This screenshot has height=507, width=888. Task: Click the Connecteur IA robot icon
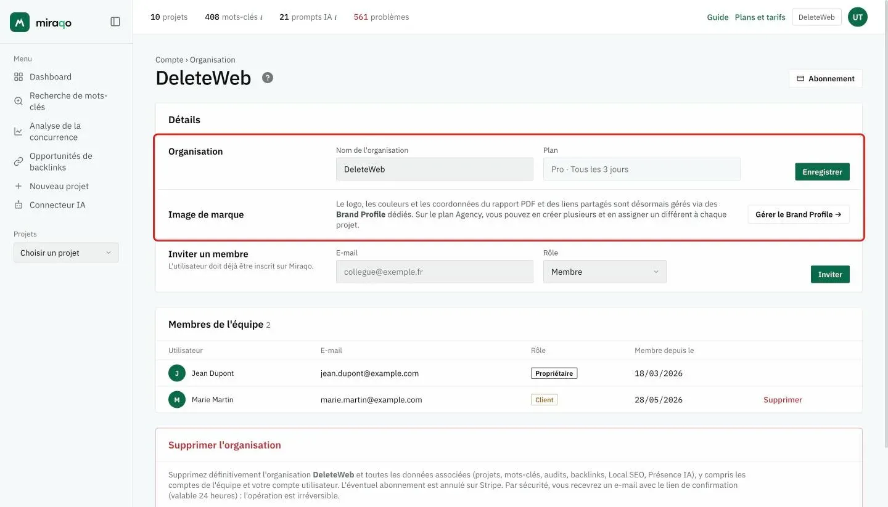pos(18,205)
